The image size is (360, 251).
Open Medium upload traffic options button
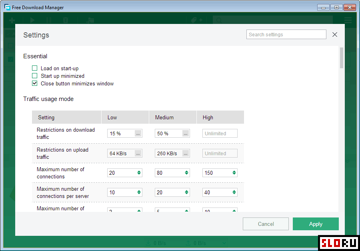pos(186,154)
